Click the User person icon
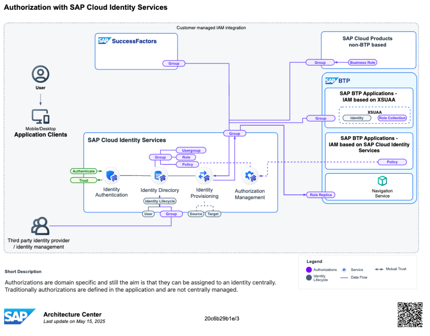This screenshot has height=336, width=430. click(41, 74)
